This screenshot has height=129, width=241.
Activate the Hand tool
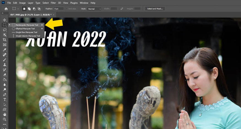pos(5,114)
